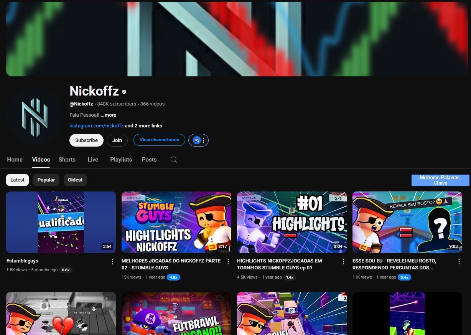Click the '11K views • 1 year ago' text
Viewport: 471px width, 335px height.
coord(374,277)
